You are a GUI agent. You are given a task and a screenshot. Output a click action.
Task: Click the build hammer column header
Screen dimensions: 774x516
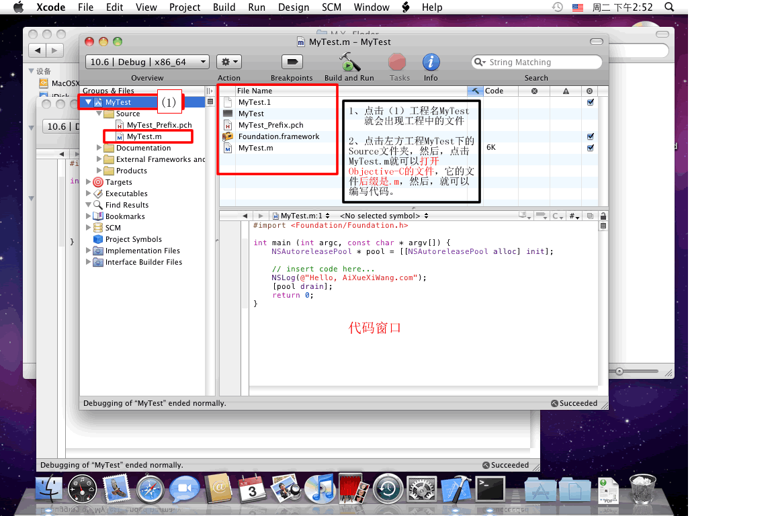pos(475,91)
